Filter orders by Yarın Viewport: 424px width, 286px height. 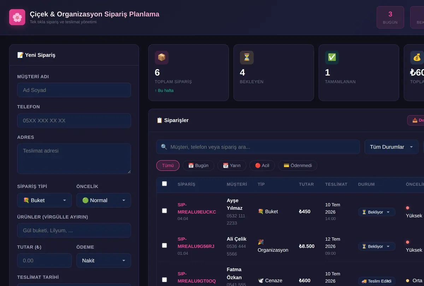pyautogui.click(x=232, y=165)
